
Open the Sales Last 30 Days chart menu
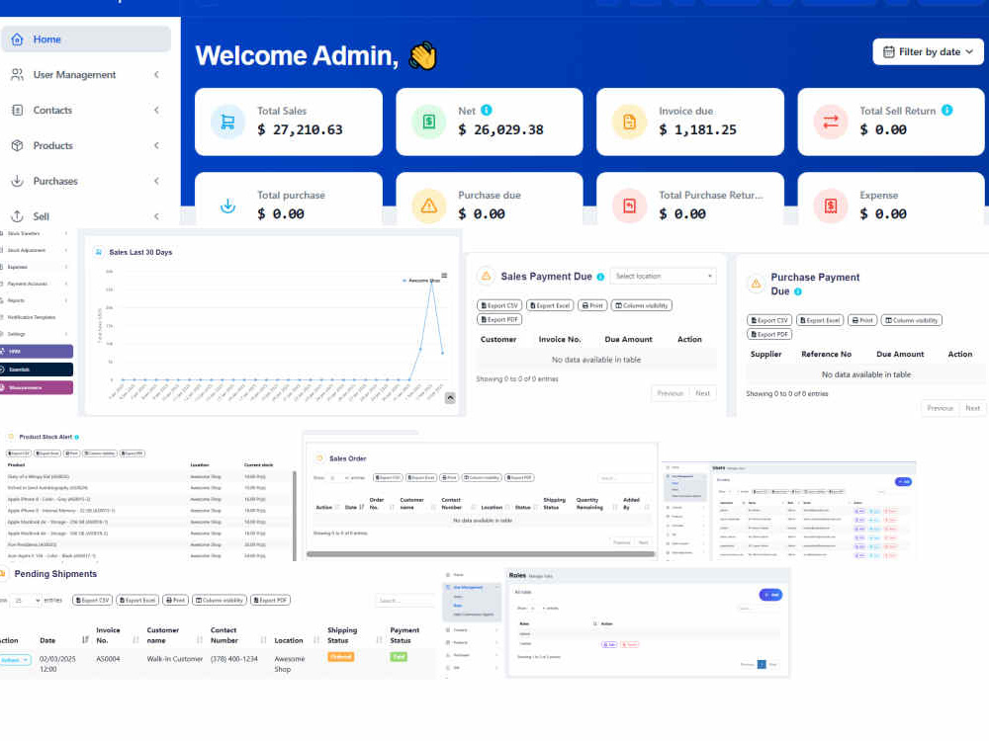444,276
